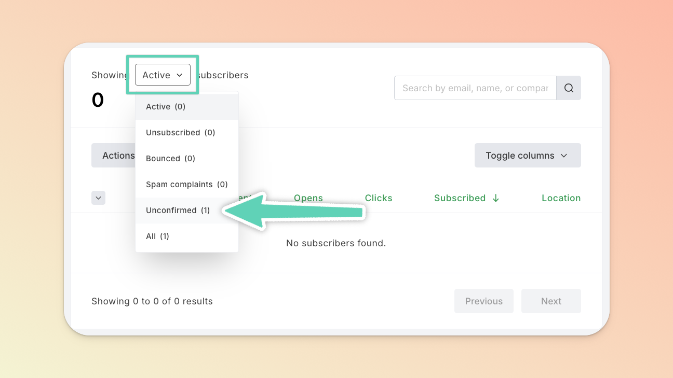Viewport: 673px width, 378px height.
Task: Click the Subscribed column sort arrow
Action: click(496, 198)
